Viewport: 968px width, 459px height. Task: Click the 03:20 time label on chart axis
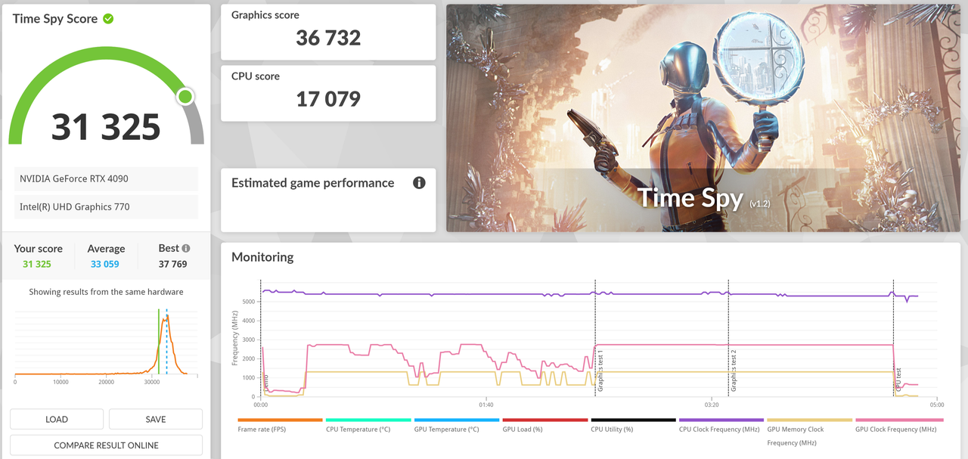point(711,405)
